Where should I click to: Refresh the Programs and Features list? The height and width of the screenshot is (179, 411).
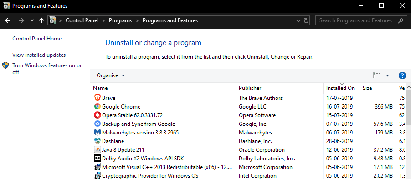[x=306, y=20]
